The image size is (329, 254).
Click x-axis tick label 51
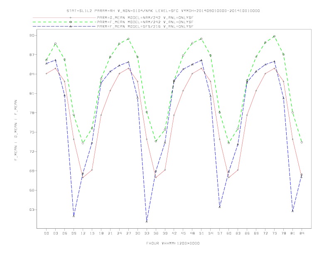pyautogui.click(x=201, y=233)
